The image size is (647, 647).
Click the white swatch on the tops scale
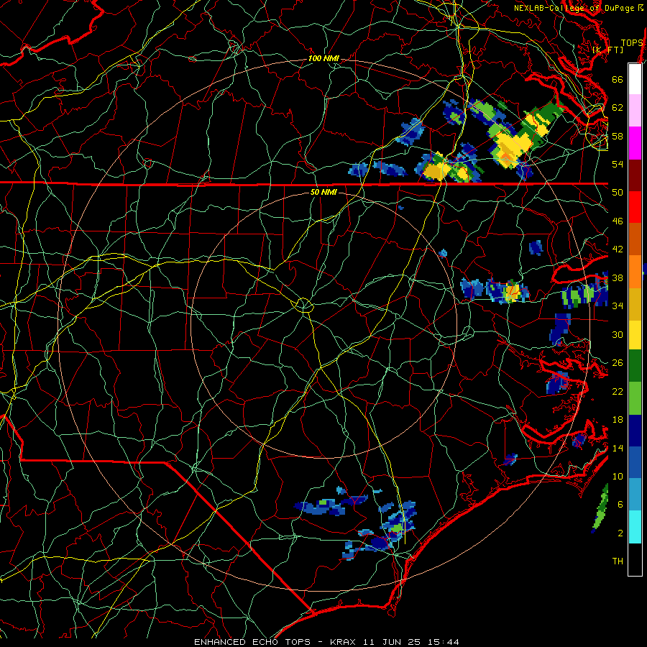coord(635,79)
